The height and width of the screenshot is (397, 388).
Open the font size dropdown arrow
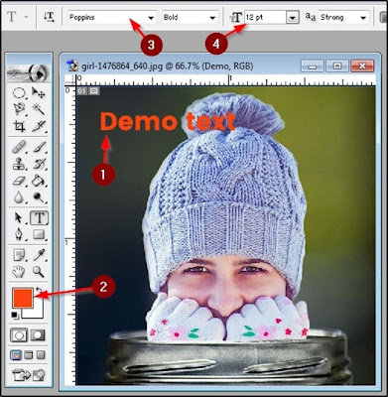292,18
